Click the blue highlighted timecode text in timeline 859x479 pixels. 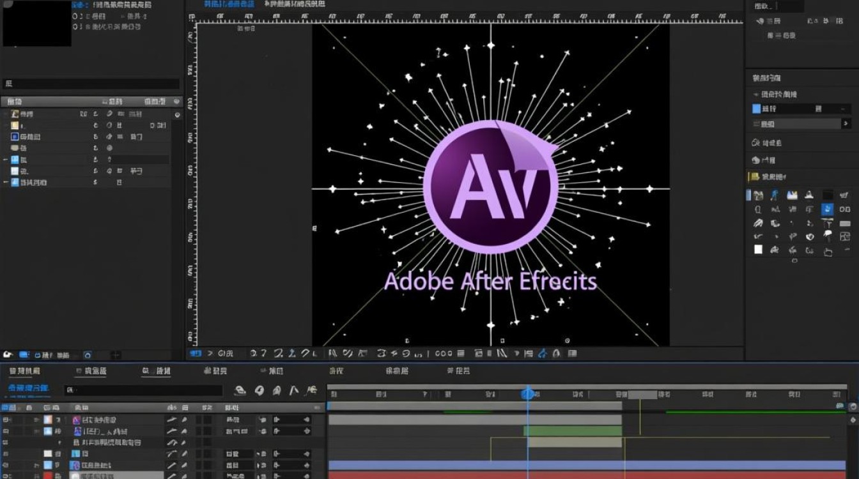28,388
